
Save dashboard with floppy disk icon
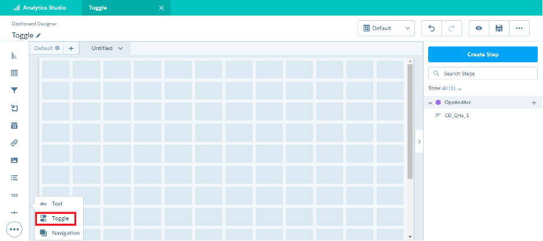[x=499, y=28]
